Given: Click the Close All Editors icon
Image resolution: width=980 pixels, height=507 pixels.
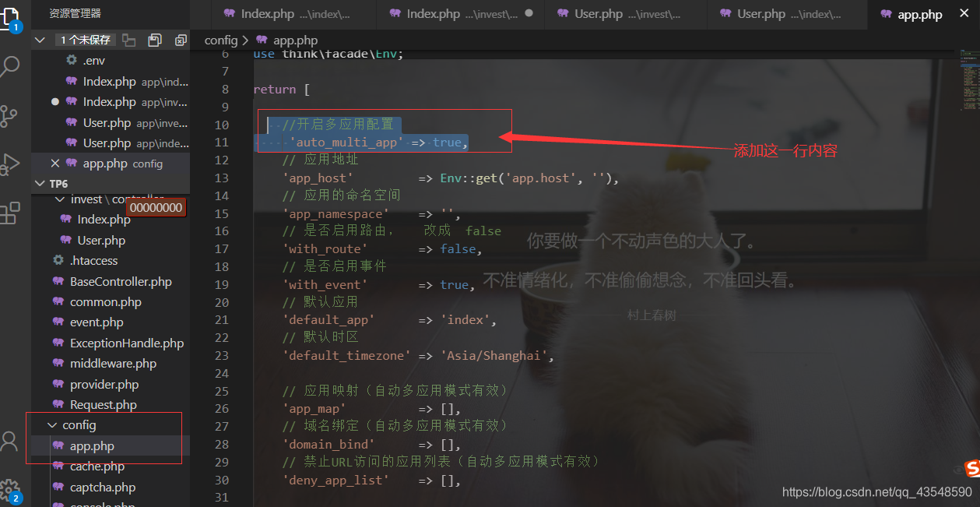Looking at the screenshot, I should point(181,40).
